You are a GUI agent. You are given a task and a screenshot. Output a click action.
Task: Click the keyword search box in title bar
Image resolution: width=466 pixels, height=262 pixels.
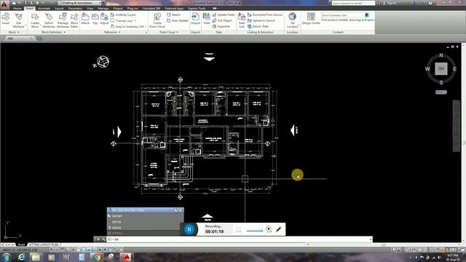click(x=353, y=3)
